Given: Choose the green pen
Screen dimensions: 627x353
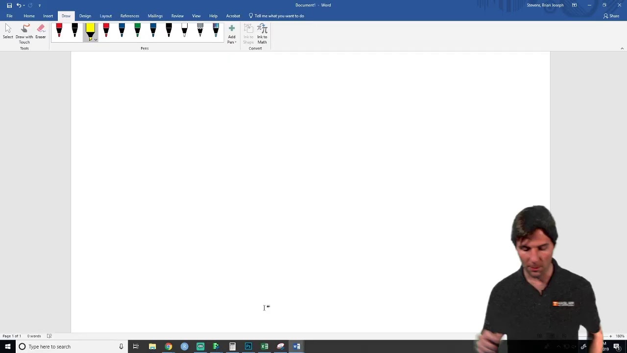Looking at the screenshot, I should (x=138, y=30).
